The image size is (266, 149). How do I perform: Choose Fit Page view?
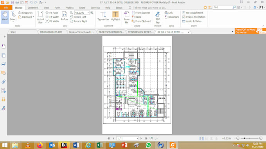[52, 13]
